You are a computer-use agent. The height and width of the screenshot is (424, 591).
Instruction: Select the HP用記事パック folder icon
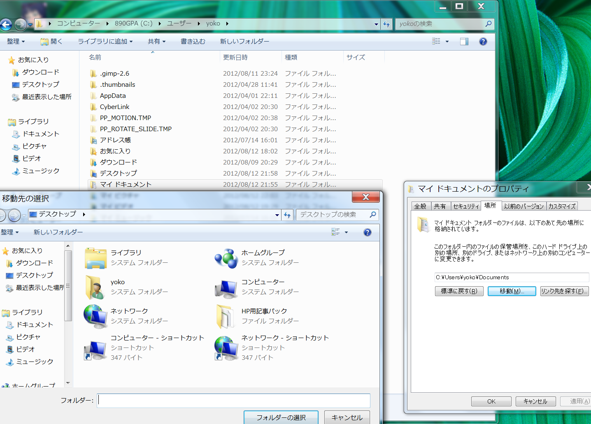(x=226, y=316)
